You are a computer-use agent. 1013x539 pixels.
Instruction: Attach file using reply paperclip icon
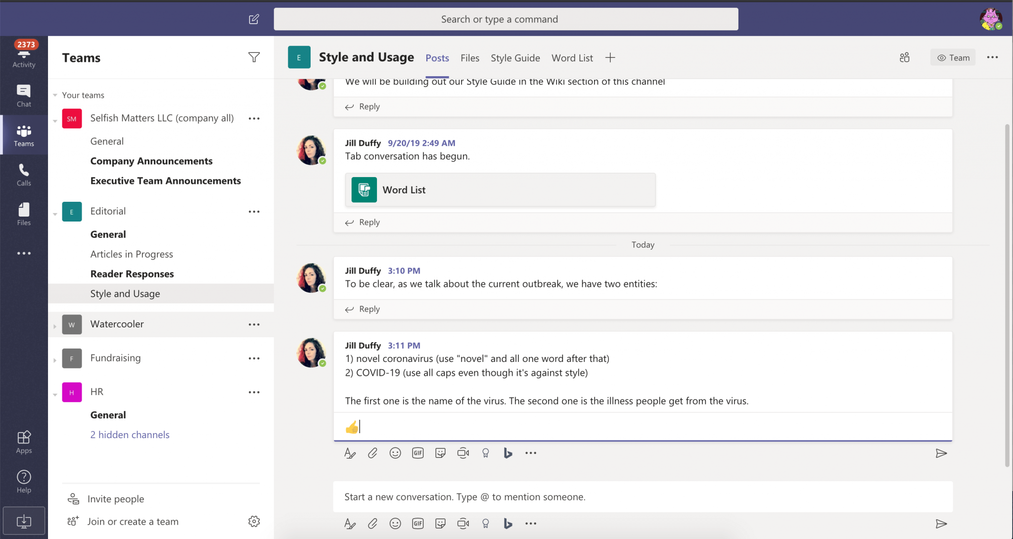(x=372, y=453)
